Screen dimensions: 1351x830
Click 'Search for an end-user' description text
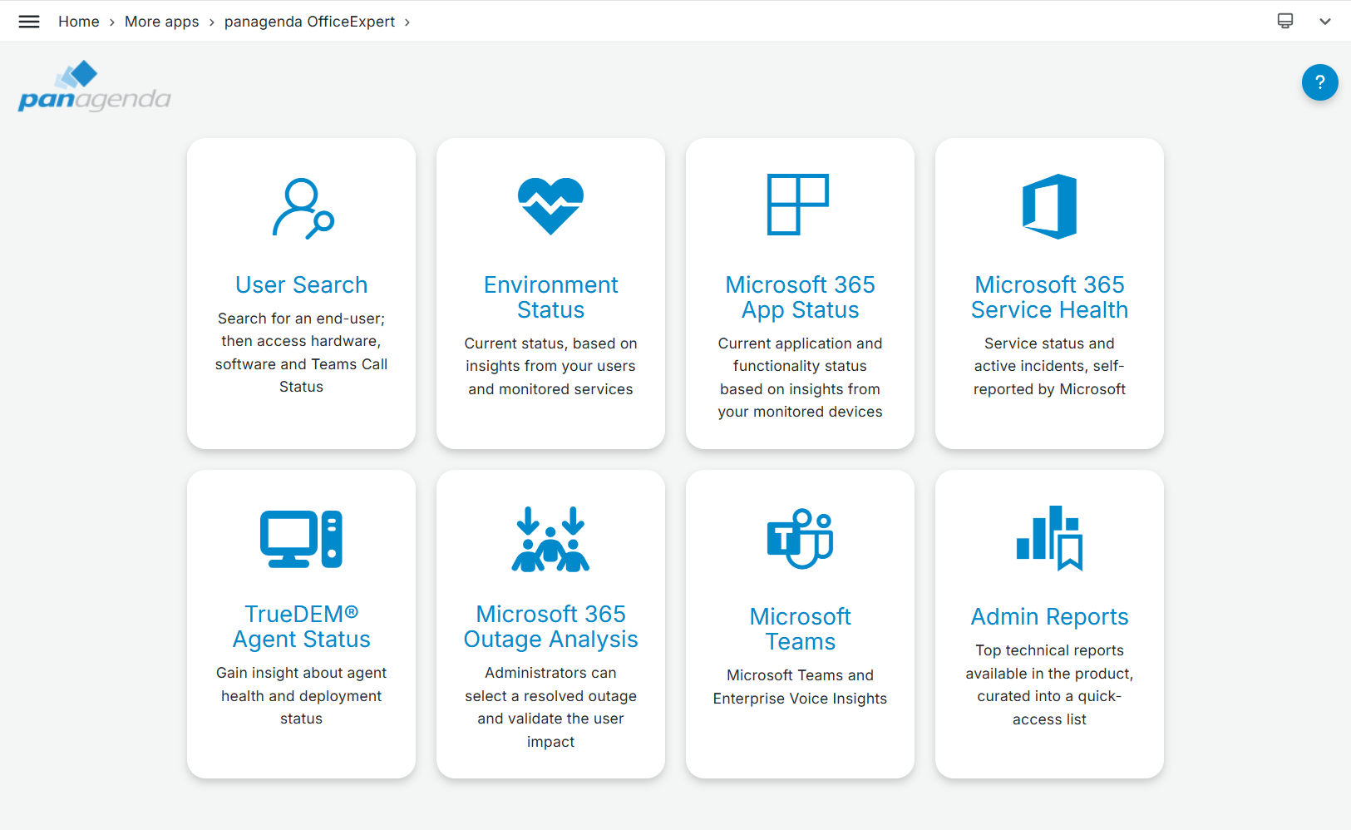click(301, 353)
